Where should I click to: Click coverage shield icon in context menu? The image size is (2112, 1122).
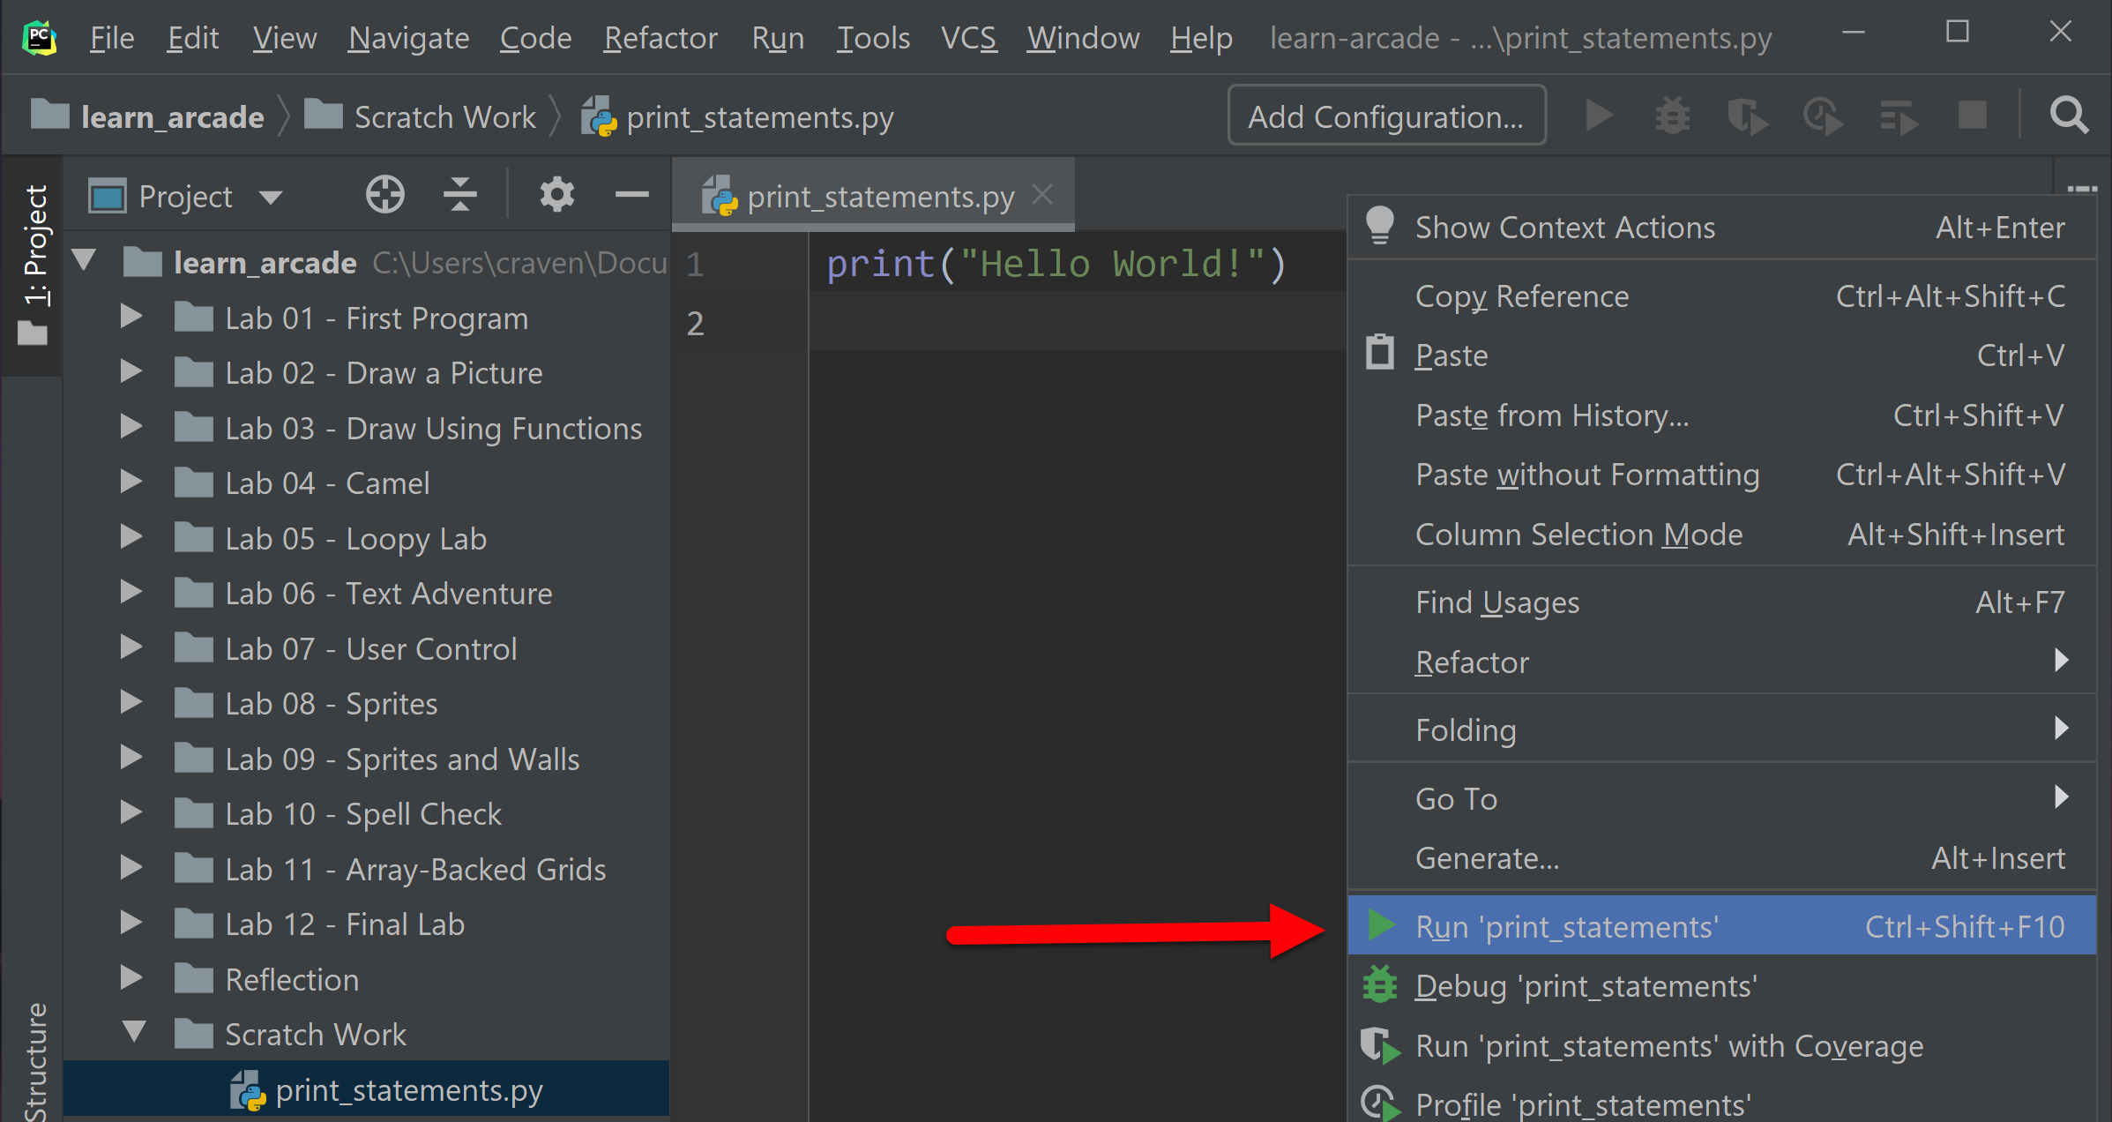[x=1380, y=1045]
